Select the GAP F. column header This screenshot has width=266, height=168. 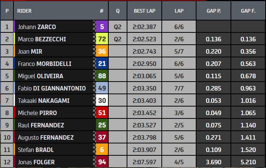point(248,11)
